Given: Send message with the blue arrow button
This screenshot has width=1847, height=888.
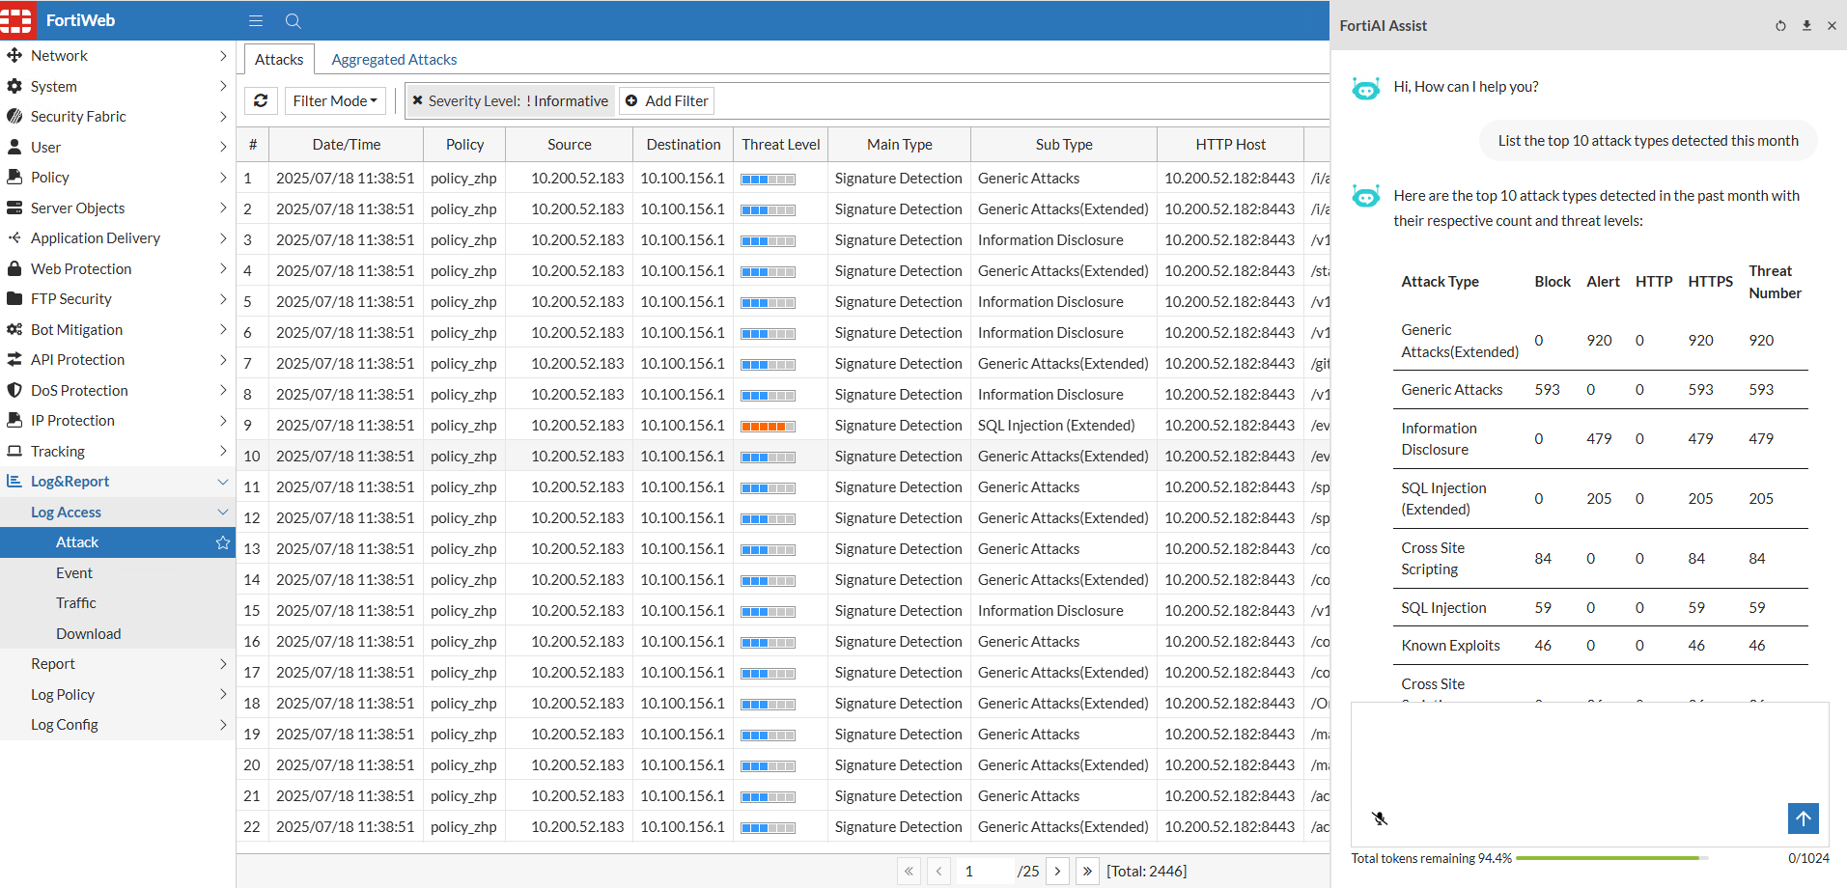Looking at the screenshot, I should (1803, 819).
